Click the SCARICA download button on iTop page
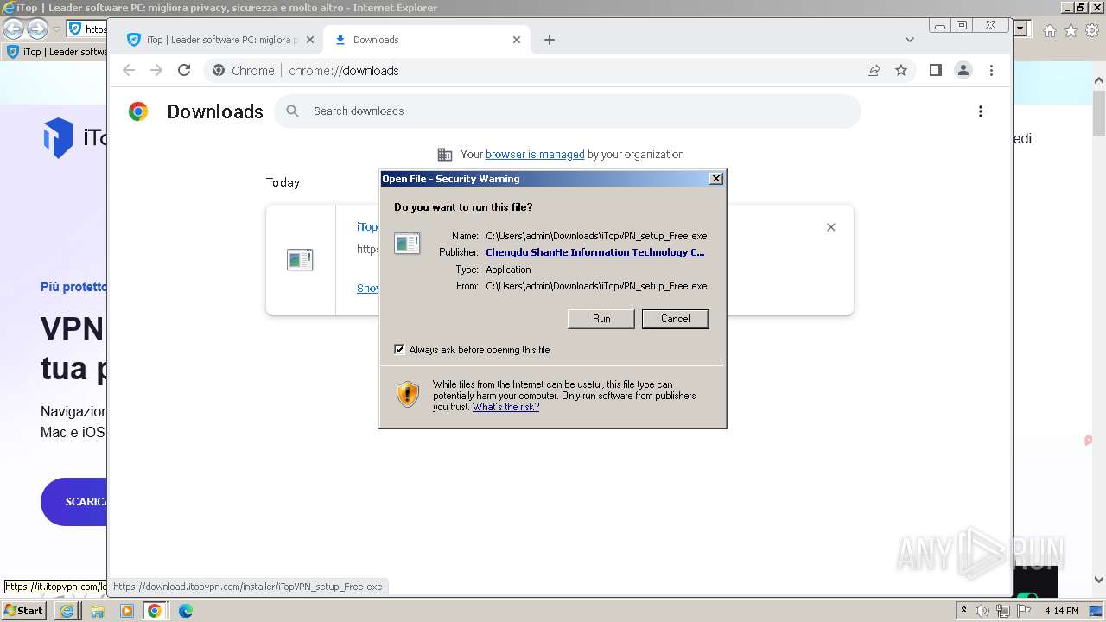This screenshot has height=622, width=1106. tap(74, 502)
